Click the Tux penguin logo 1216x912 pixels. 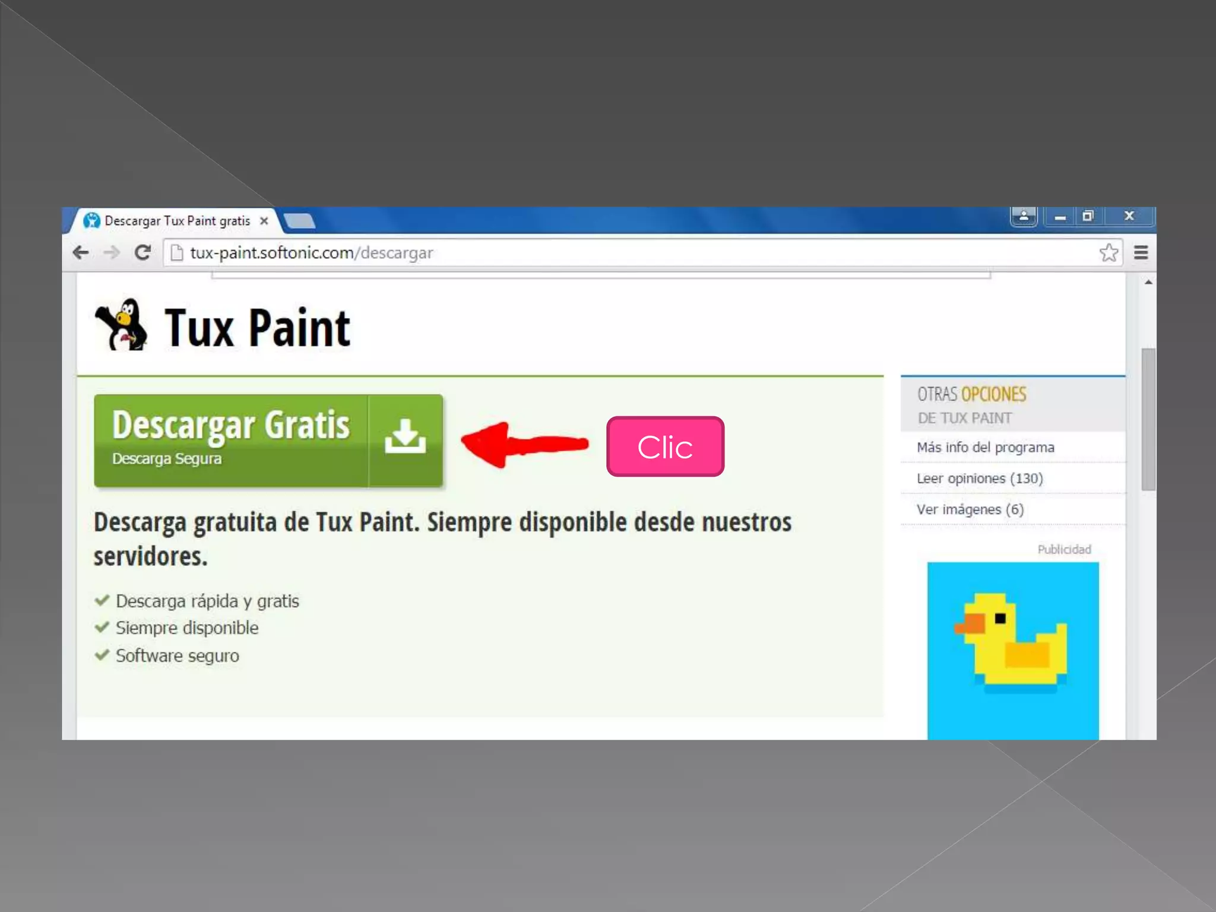tap(122, 326)
